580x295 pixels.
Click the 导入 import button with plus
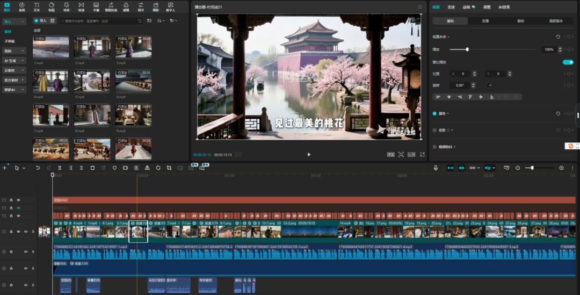pos(40,20)
